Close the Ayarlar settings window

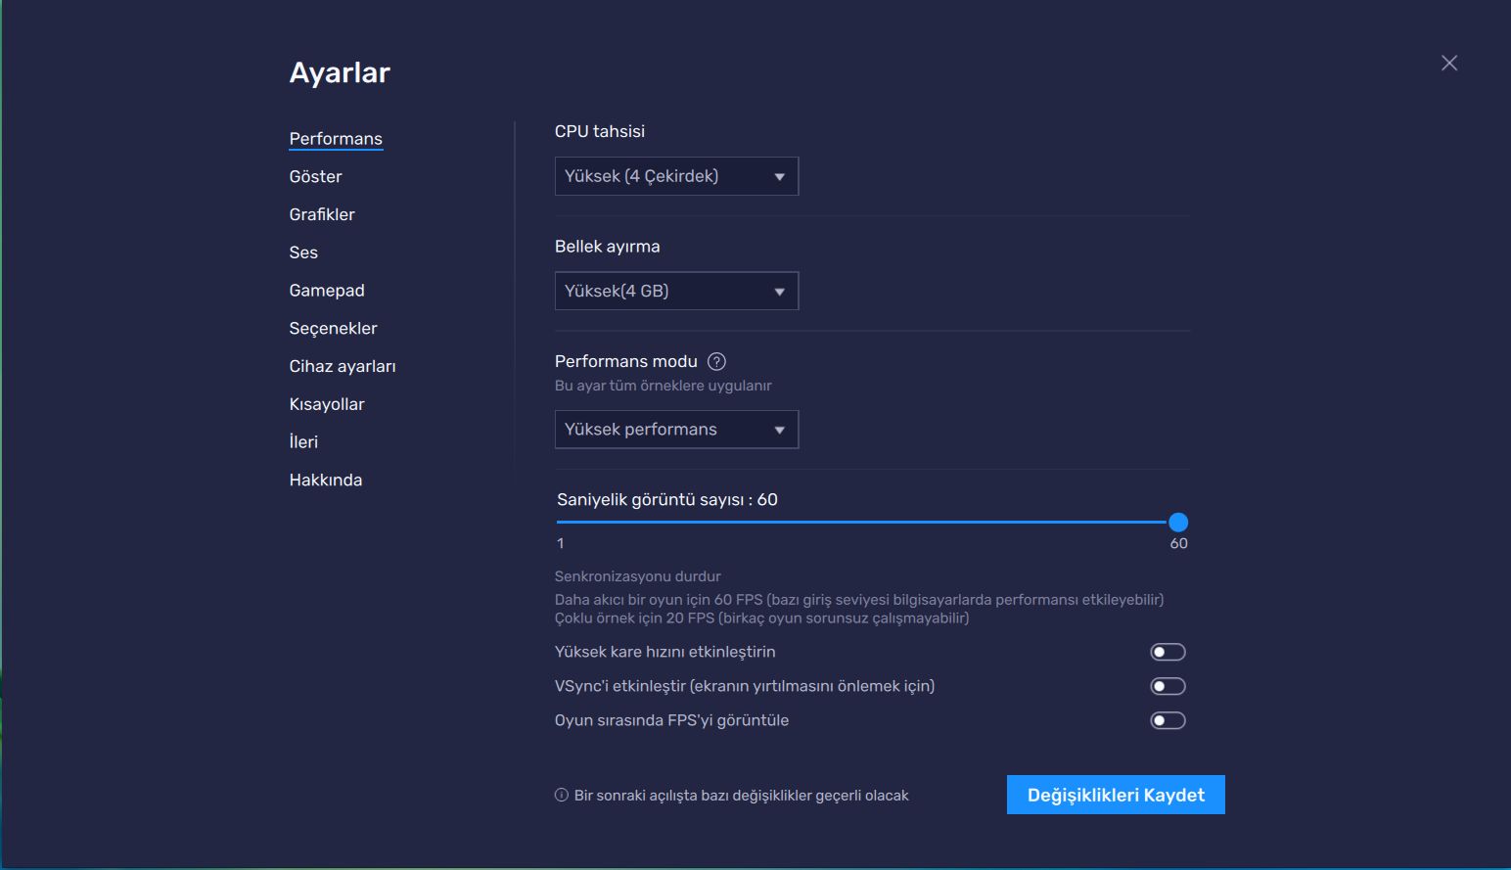pos(1449,63)
